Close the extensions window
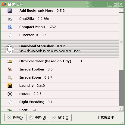 click(121, 4)
